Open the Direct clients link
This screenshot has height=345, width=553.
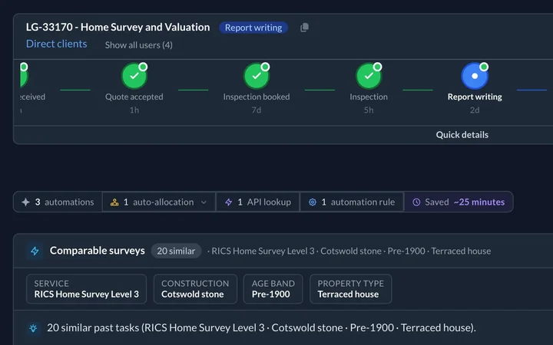point(56,44)
